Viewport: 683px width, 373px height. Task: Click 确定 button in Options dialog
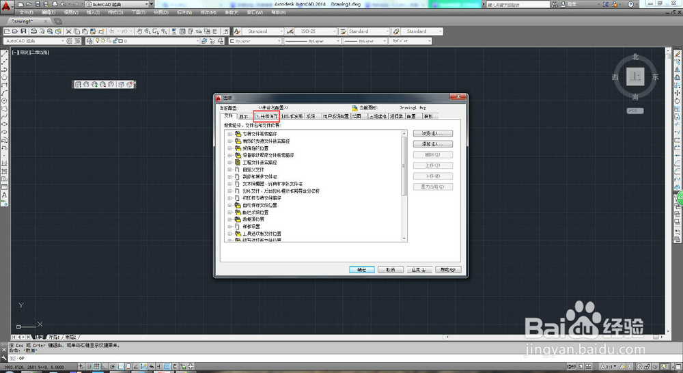[361, 270]
